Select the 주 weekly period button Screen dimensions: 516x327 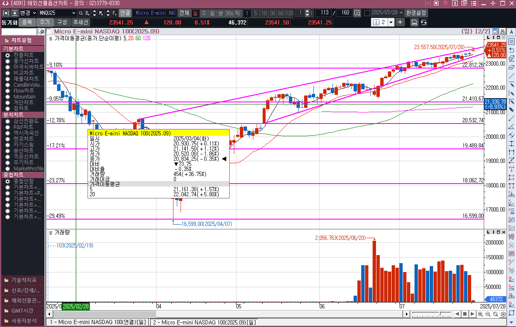coord(204,13)
